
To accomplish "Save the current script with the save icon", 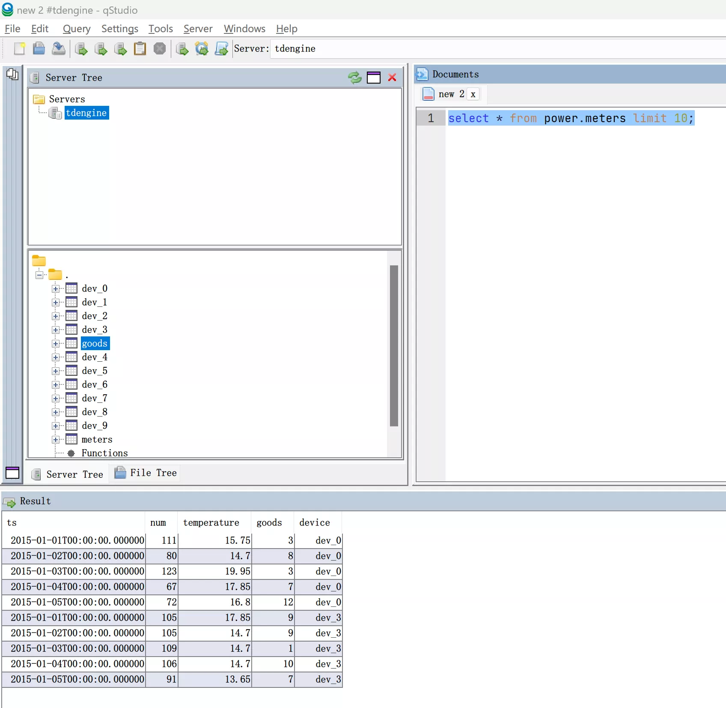I will click(59, 48).
